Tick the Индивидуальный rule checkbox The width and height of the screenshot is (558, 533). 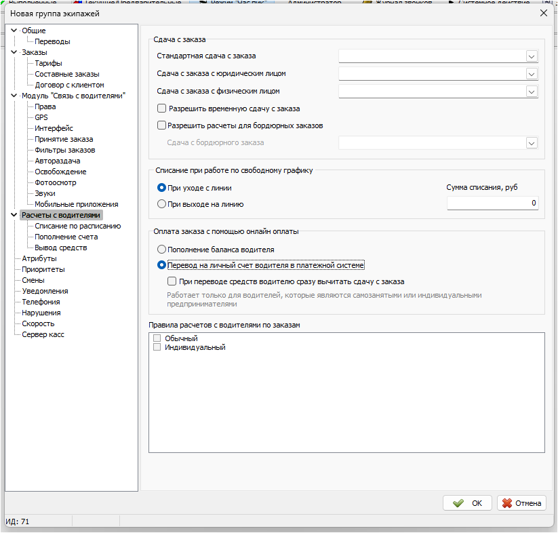pyautogui.click(x=157, y=347)
